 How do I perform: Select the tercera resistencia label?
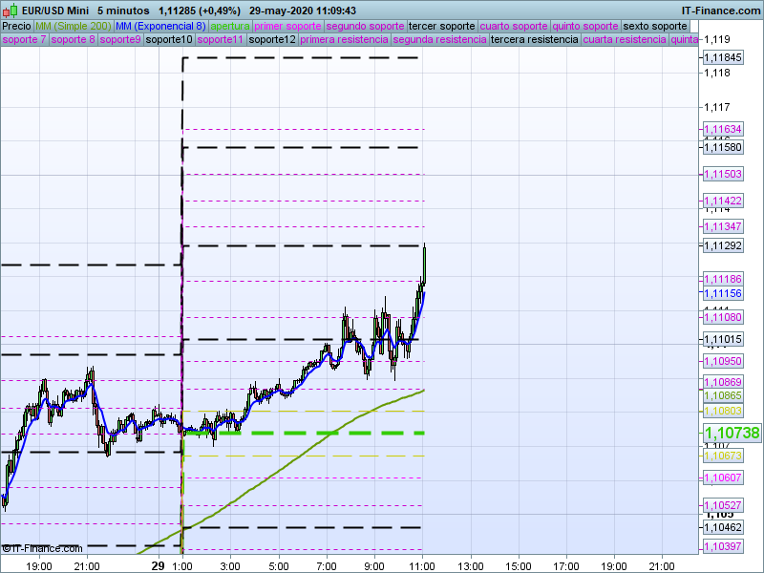point(535,39)
